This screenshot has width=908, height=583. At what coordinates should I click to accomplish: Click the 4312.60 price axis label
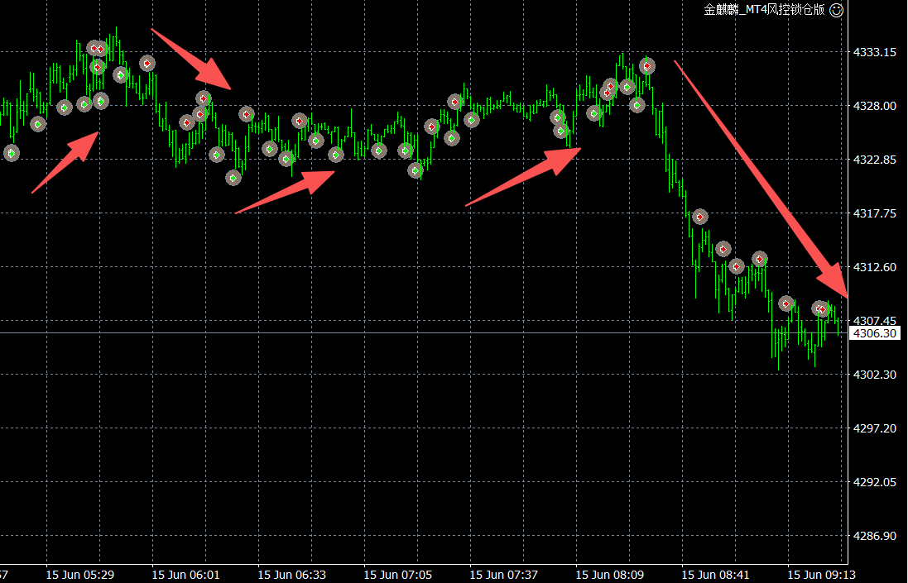coord(874,267)
